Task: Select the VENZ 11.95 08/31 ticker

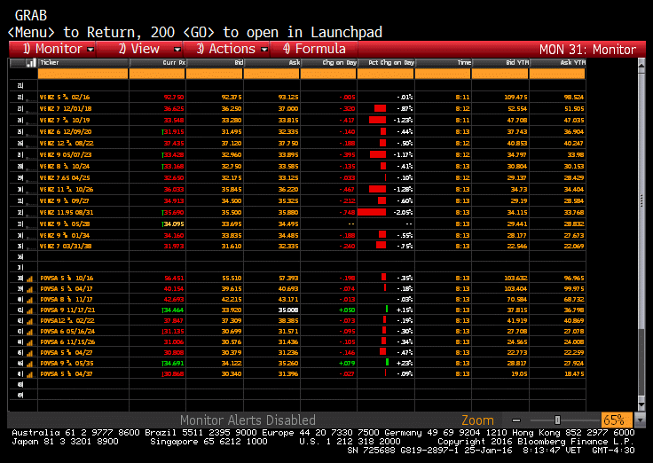Action: pyautogui.click(x=67, y=212)
